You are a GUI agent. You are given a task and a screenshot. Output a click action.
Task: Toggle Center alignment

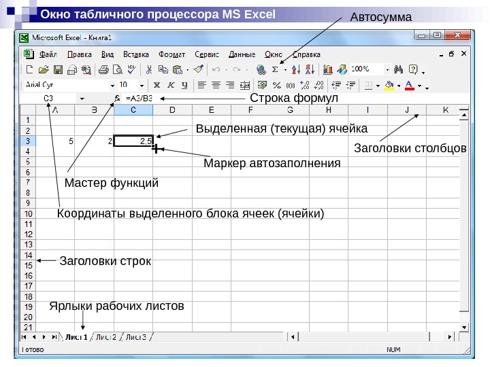point(216,85)
